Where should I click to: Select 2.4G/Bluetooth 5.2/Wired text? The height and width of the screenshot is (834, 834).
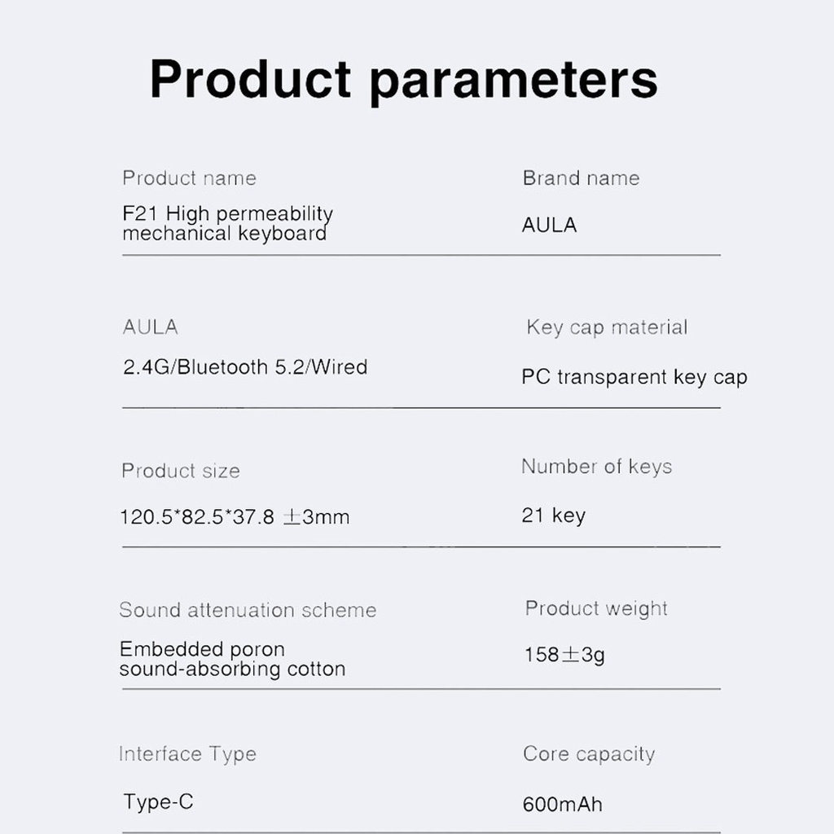(245, 367)
